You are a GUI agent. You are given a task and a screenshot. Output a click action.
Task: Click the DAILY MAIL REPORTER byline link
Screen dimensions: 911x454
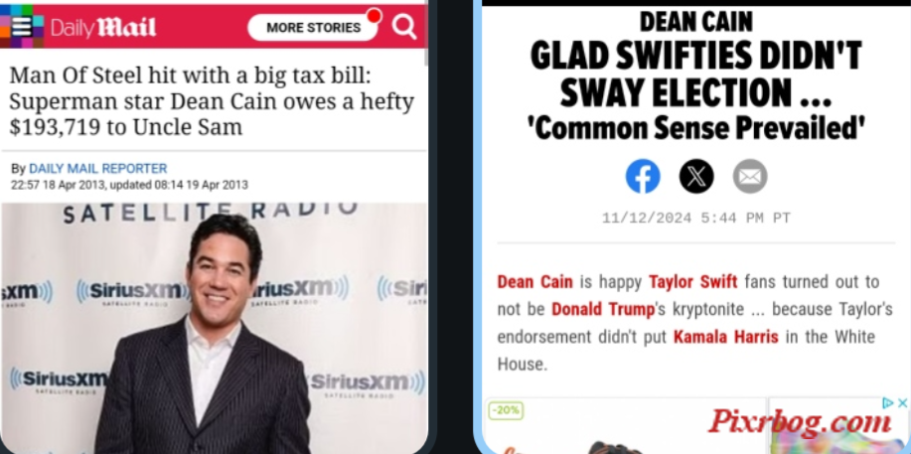(97, 169)
